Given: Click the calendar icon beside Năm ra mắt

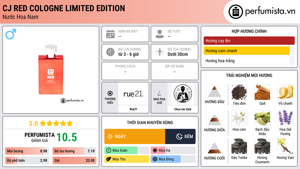Looking at the screenshot, I should pyautogui.click(x=110, y=34).
